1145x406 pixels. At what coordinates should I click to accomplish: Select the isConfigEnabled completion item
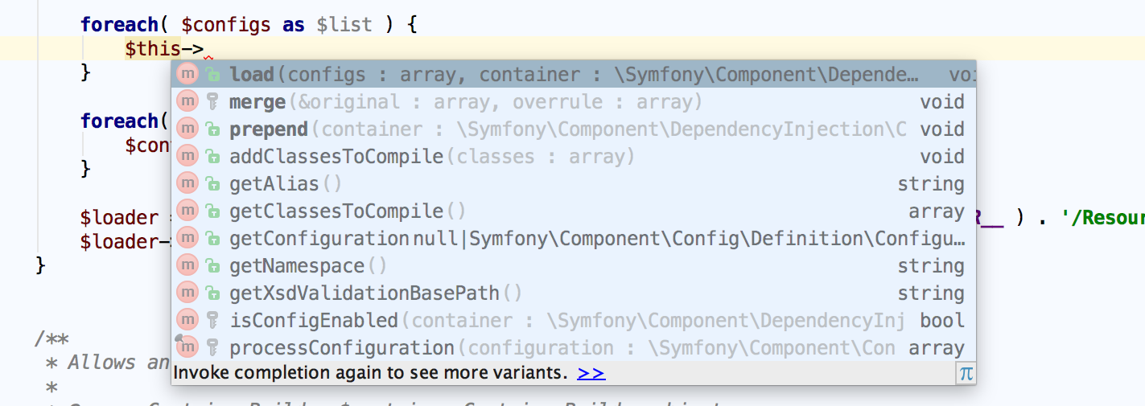[314, 321]
